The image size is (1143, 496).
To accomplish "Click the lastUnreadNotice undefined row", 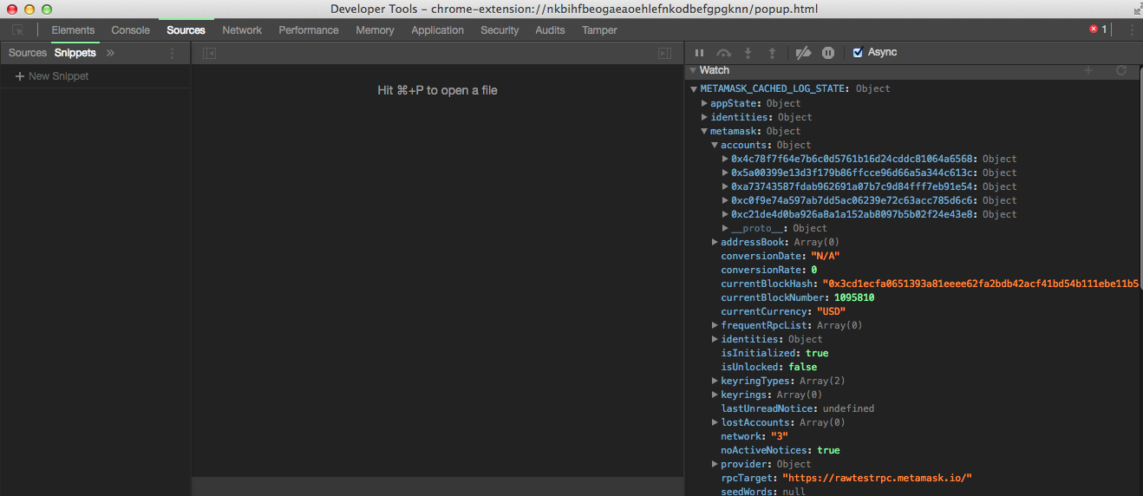I will coord(798,408).
